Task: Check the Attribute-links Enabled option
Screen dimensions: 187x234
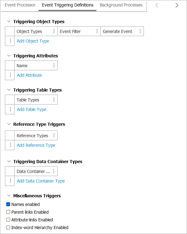Action: (x=8, y=220)
